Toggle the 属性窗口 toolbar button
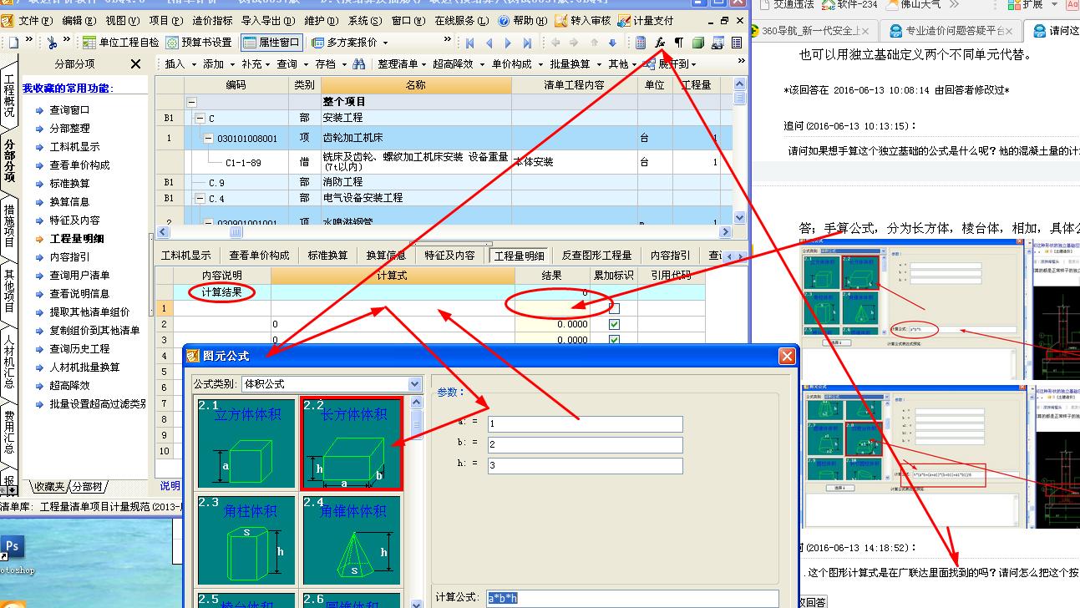Viewport: 1080px width, 608px height. coord(271,43)
